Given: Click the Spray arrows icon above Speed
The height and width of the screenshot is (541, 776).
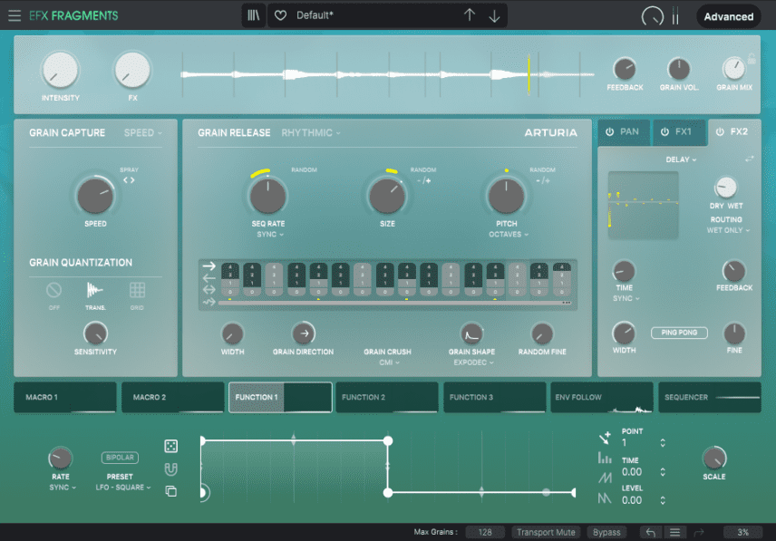Looking at the screenshot, I should tap(129, 180).
